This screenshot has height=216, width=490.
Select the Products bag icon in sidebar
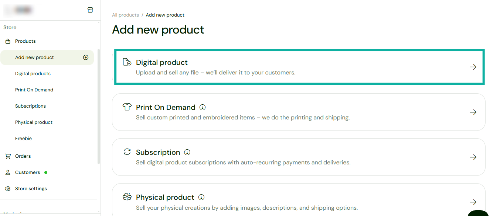pyautogui.click(x=8, y=41)
